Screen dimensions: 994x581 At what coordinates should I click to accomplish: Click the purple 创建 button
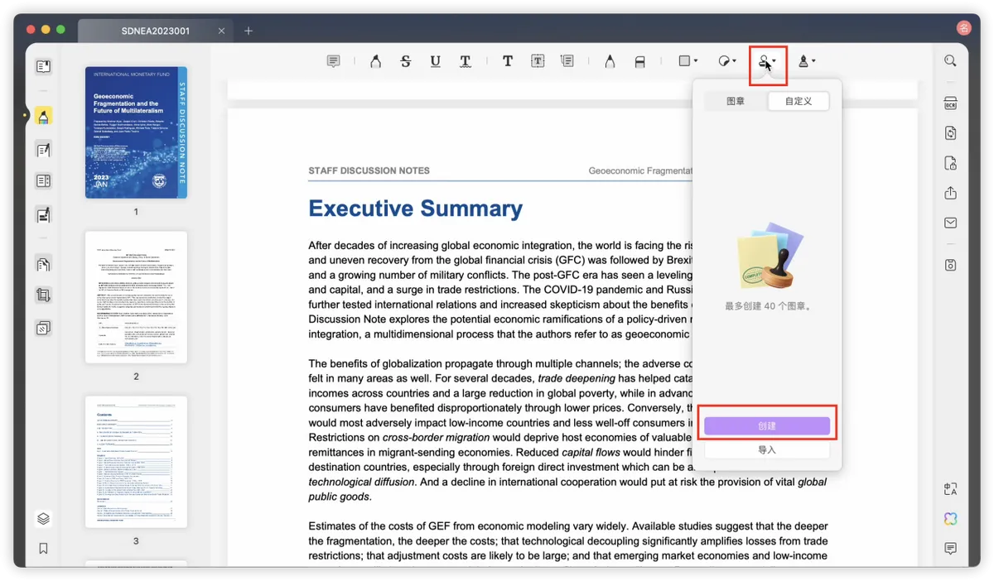766,425
